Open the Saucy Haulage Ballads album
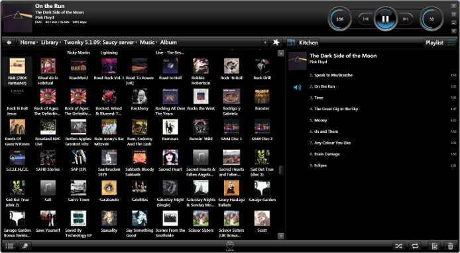Image resolution: width=460 pixels, height=253 pixels. pos(231,193)
